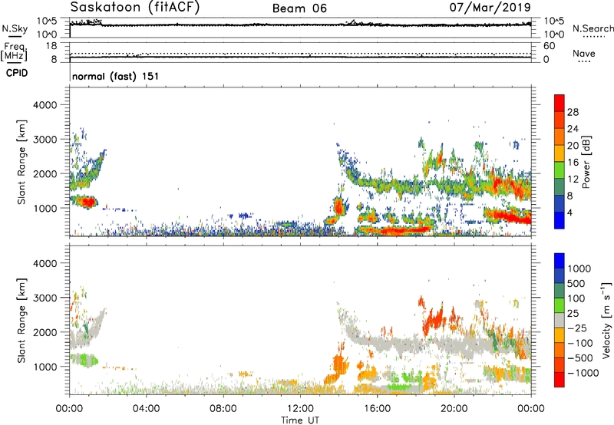The image size is (614, 425).
Task: Select the 1000 range tick in velocity panel
Action: click(45, 367)
